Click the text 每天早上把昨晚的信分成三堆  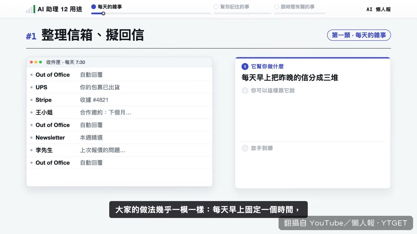pyautogui.click(x=290, y=78)
